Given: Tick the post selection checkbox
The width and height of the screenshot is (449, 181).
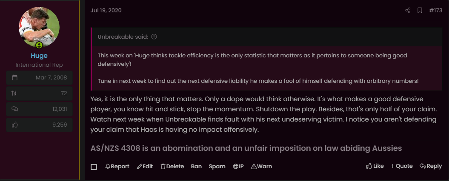Looking at the screenshot, I should pyautogui.click(x=94, y=167).
